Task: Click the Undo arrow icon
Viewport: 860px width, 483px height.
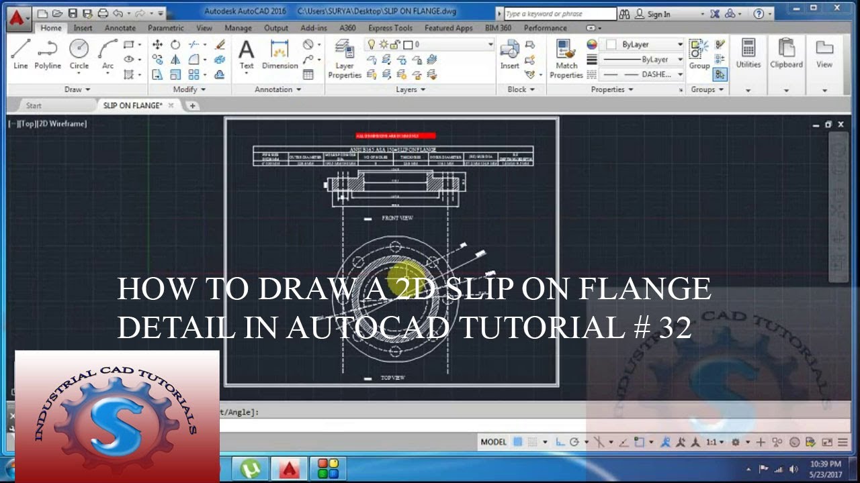Action: tap(119, 13)
